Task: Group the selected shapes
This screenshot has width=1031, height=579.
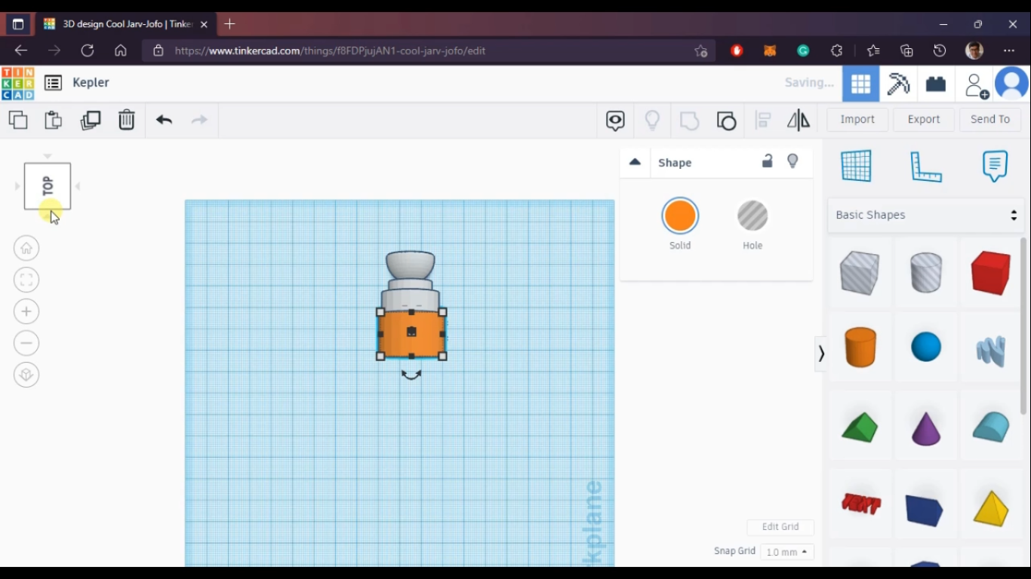Action: pyautogui.click(x=689, y=121)
